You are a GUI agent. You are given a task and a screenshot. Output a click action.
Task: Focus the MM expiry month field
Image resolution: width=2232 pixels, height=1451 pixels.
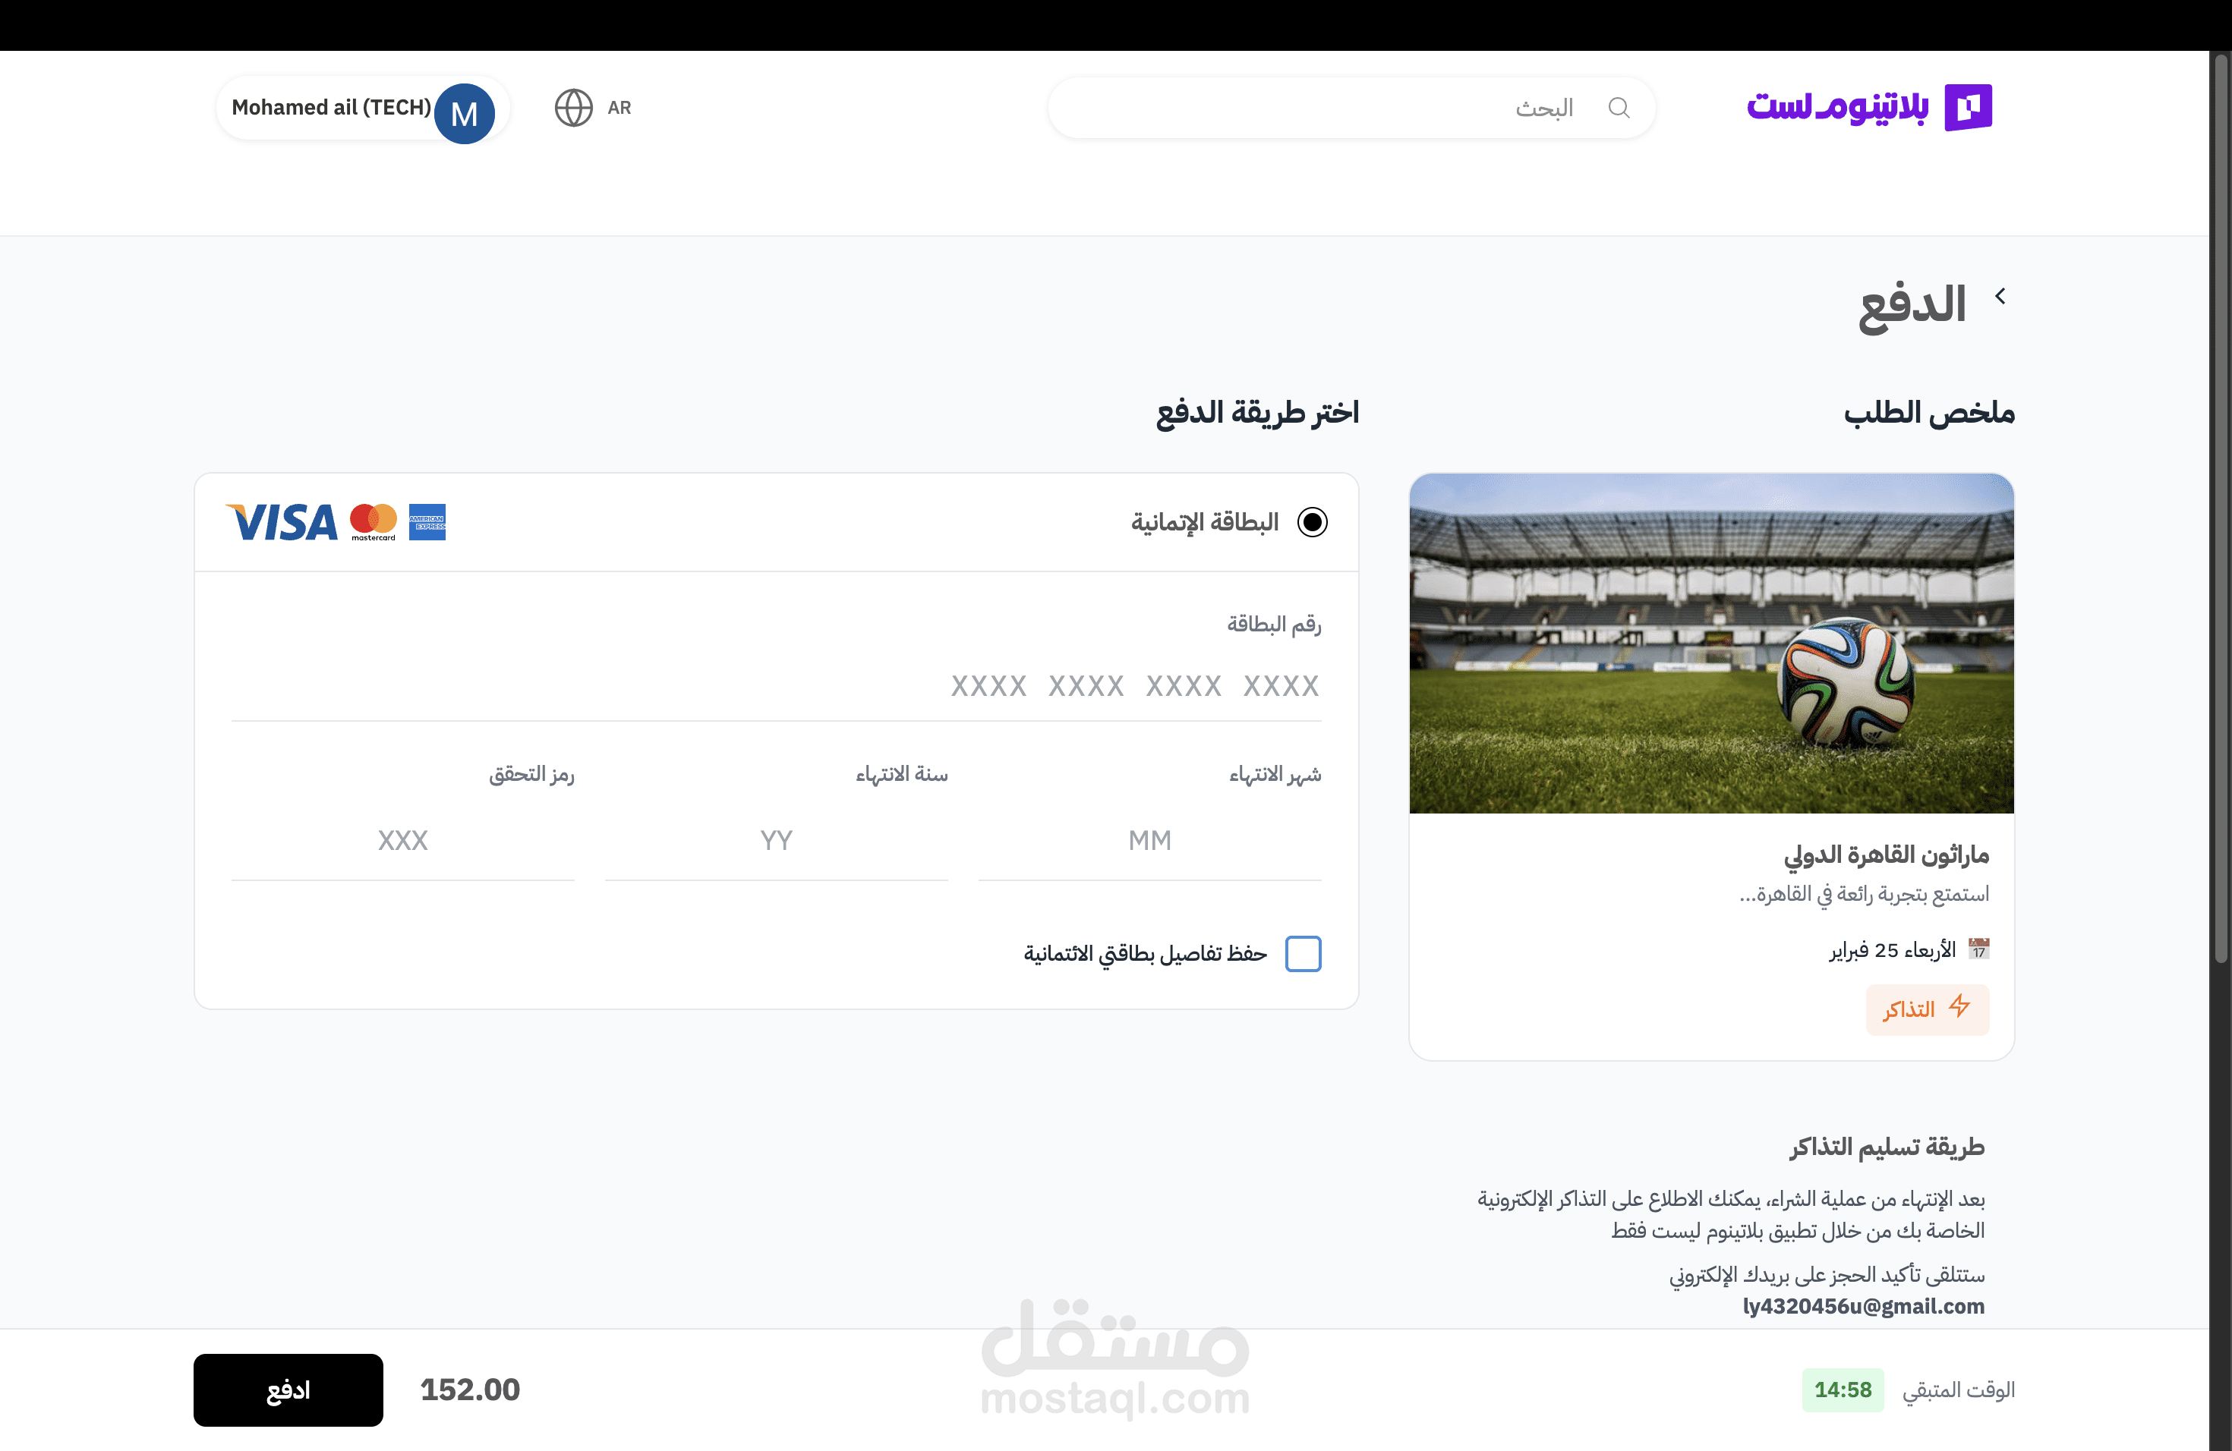1149,841
